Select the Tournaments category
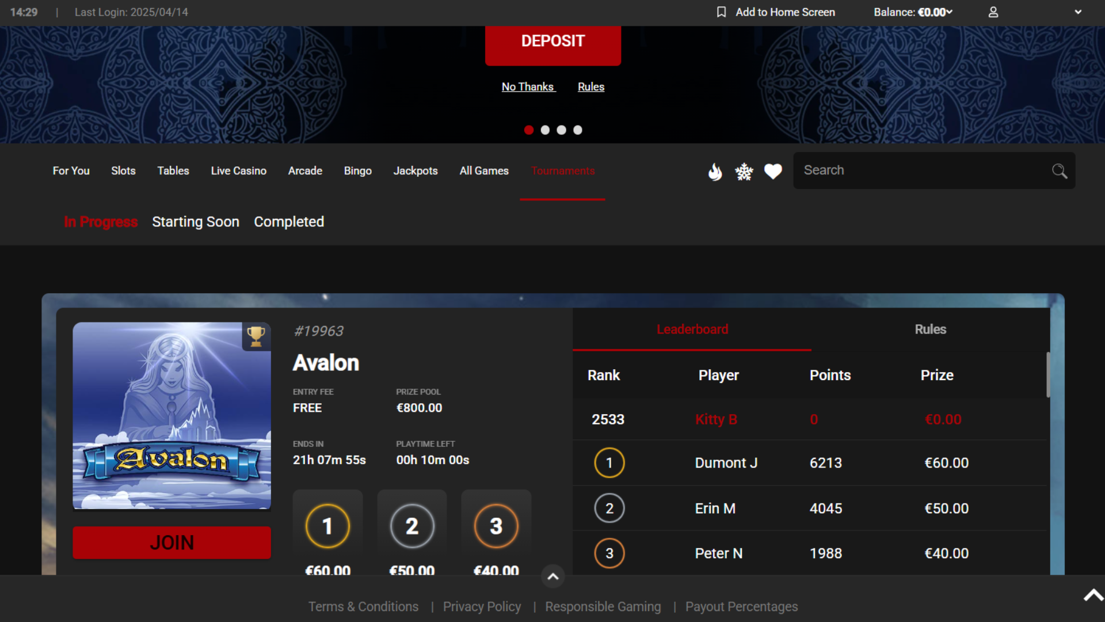1105x622 pixels. click(563, 171)
